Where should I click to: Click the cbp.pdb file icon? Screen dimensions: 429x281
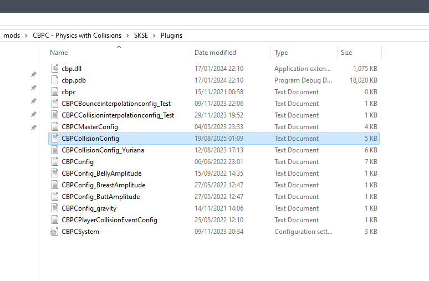coord(55,80)
